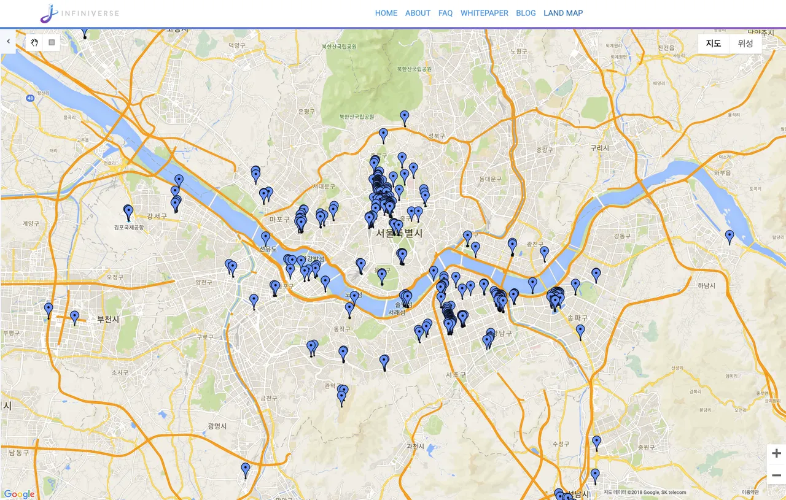The image size is (786, 500).
Task: Click the 계양구 district label
Action: coord(30,224)
